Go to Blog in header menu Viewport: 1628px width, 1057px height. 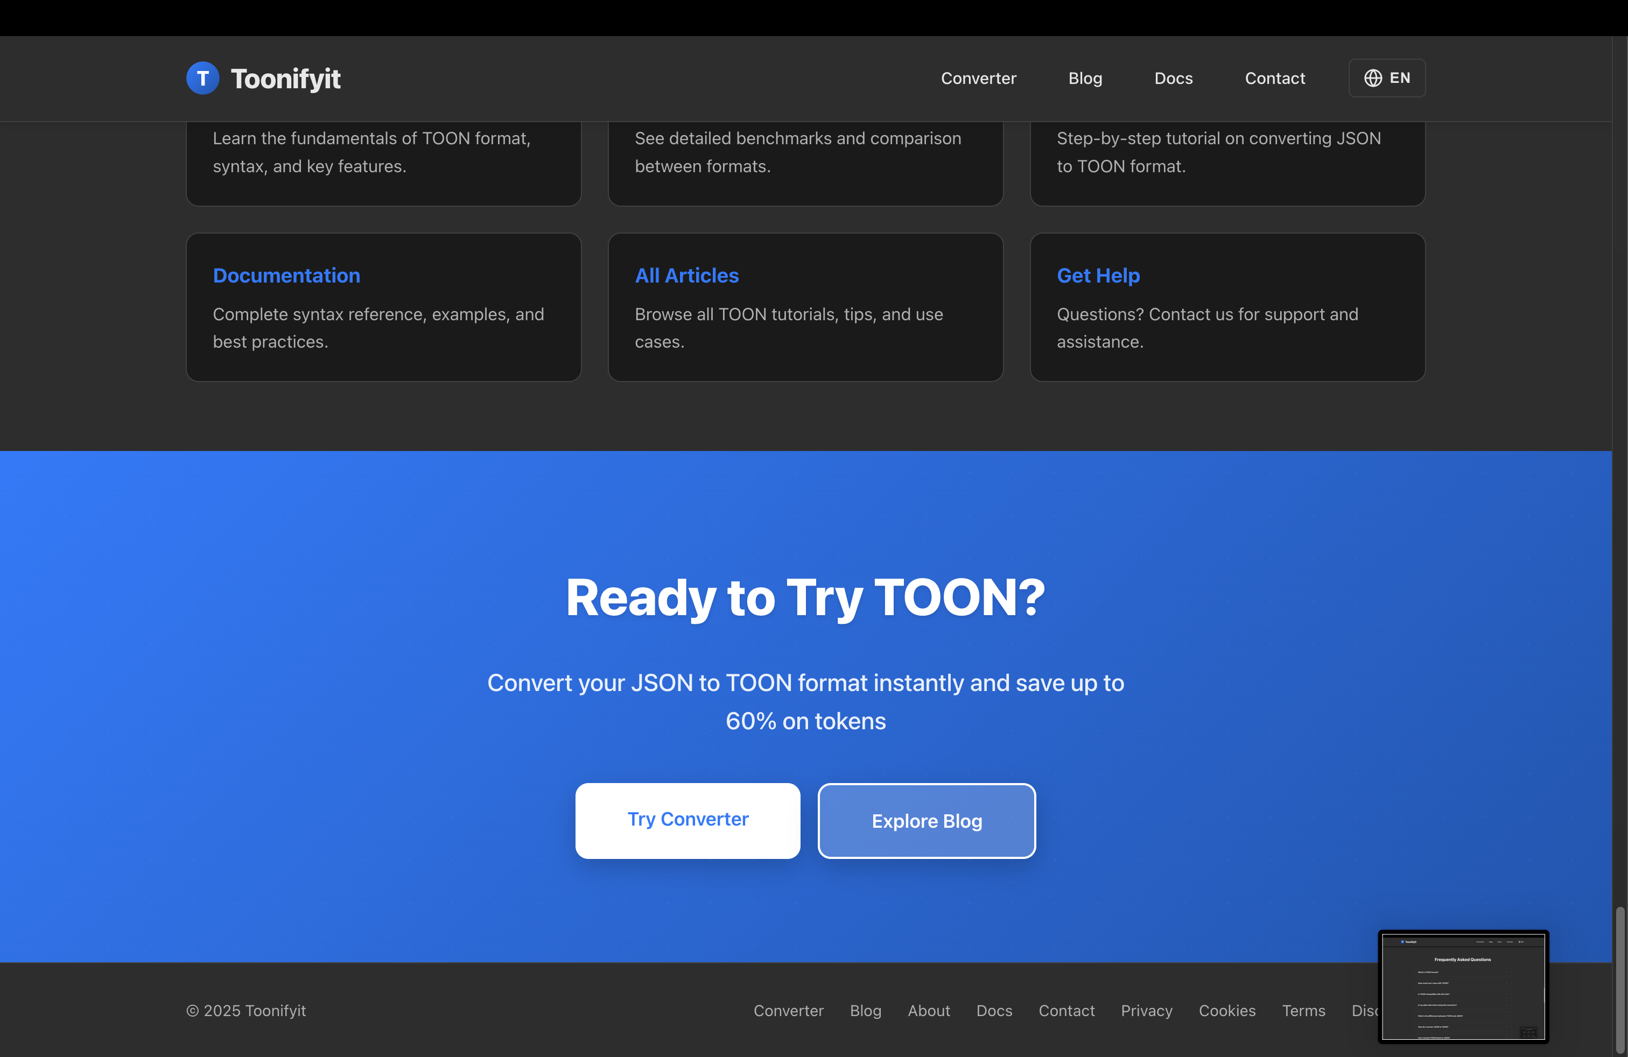click(1085, 79)
